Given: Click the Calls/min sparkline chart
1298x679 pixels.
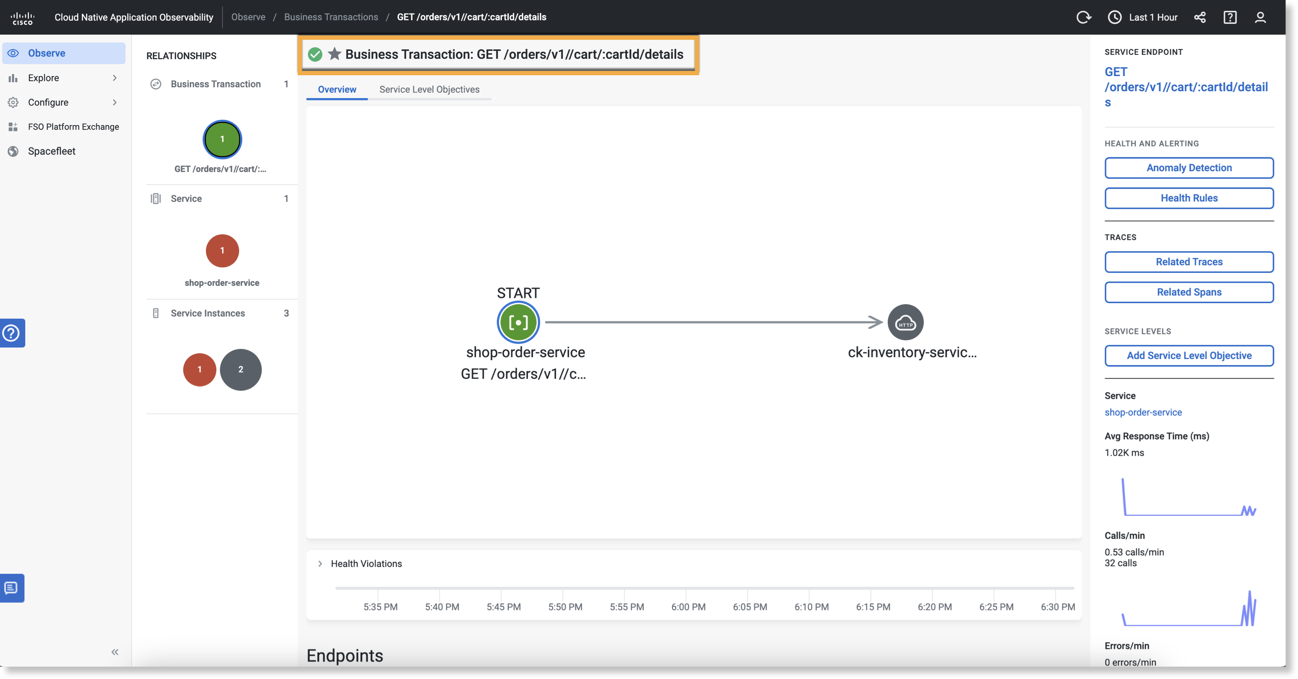Looking at the screenshot, I should [x=1189, y=608].
